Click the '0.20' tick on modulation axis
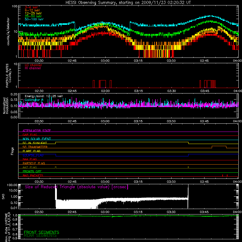242x242 pixels. [14, 94]
